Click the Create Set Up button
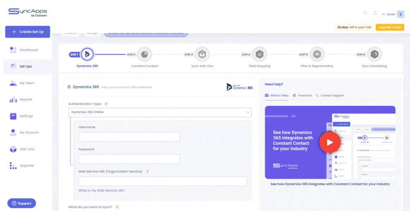The image size is (414, 217). tap(27, 32)
